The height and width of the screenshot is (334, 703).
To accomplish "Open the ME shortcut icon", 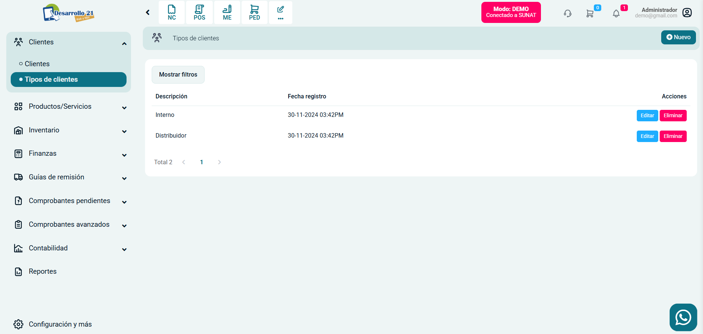I will (227, 13).
